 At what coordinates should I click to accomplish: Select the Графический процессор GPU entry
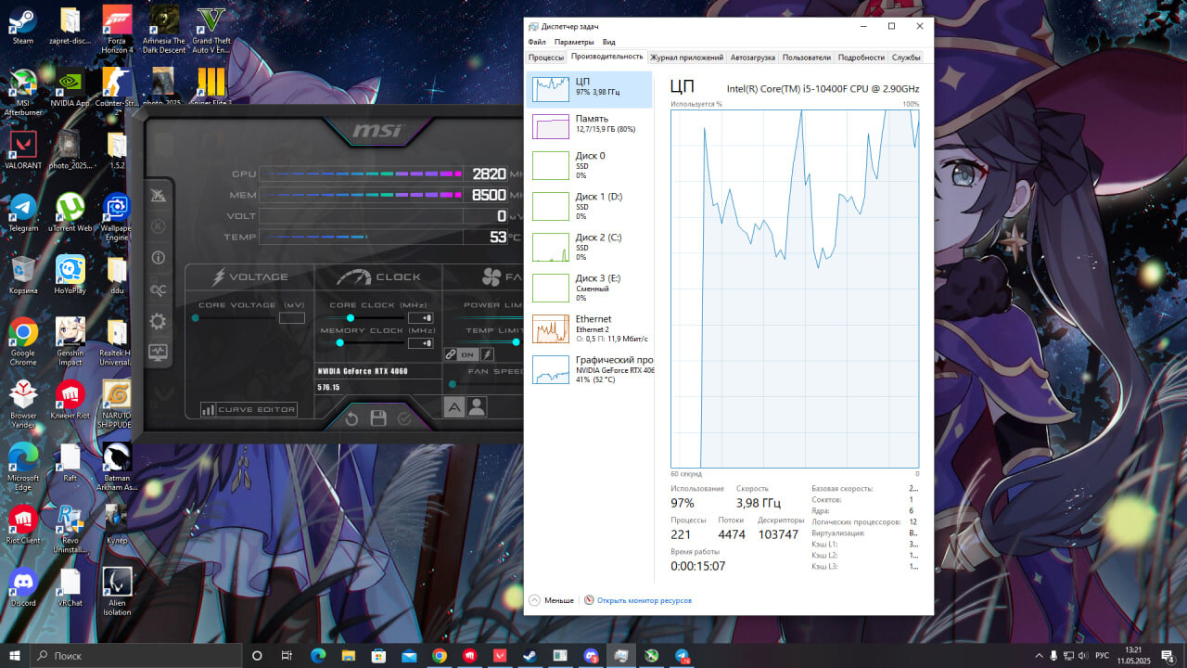pos(590,369)
